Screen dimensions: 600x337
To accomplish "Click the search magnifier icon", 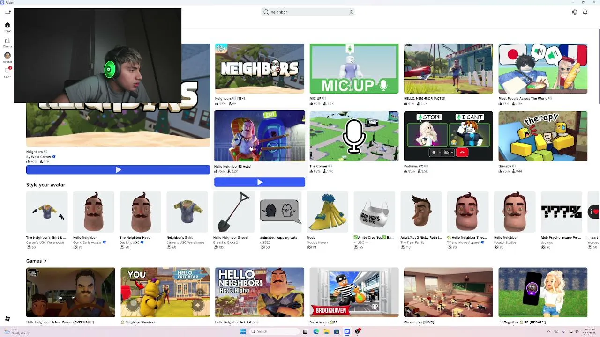I will (266, 12).
